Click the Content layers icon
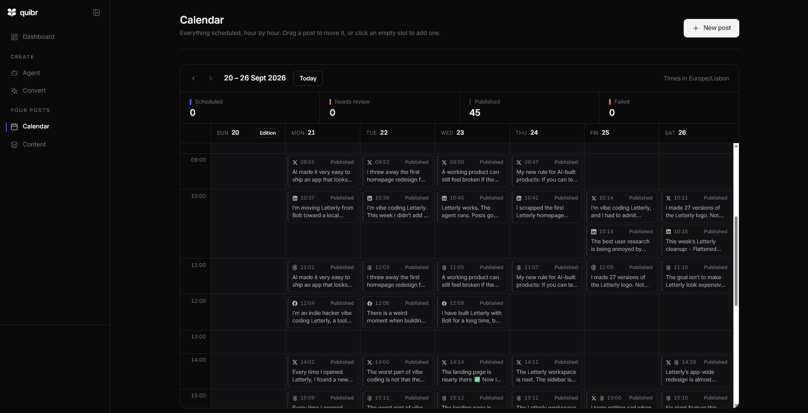The image size is (808, 413). 14,145
